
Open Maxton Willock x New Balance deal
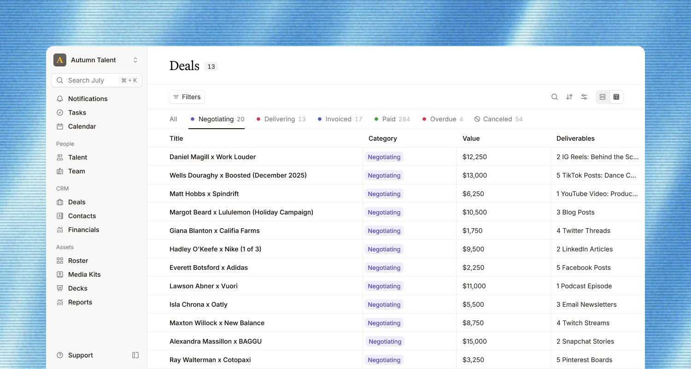click(x=217, y=323)
